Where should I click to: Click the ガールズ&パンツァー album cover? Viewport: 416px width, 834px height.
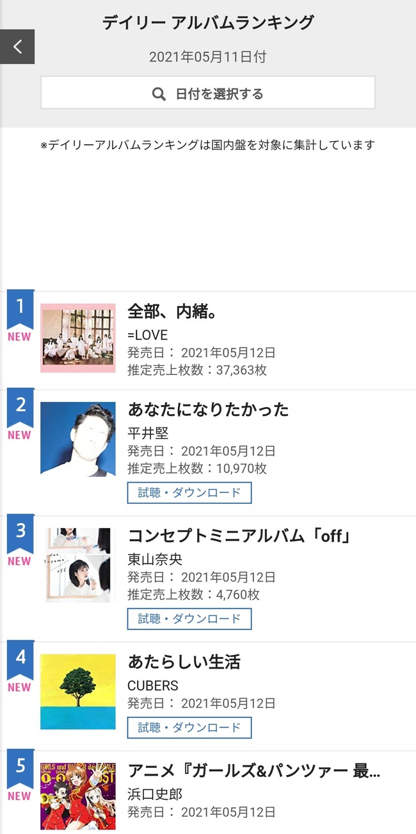pos(77,796)
